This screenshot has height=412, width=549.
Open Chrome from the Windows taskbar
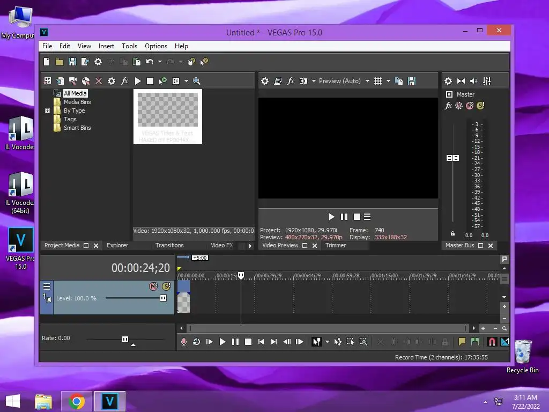pyautogui.click(x=77, y=401)
